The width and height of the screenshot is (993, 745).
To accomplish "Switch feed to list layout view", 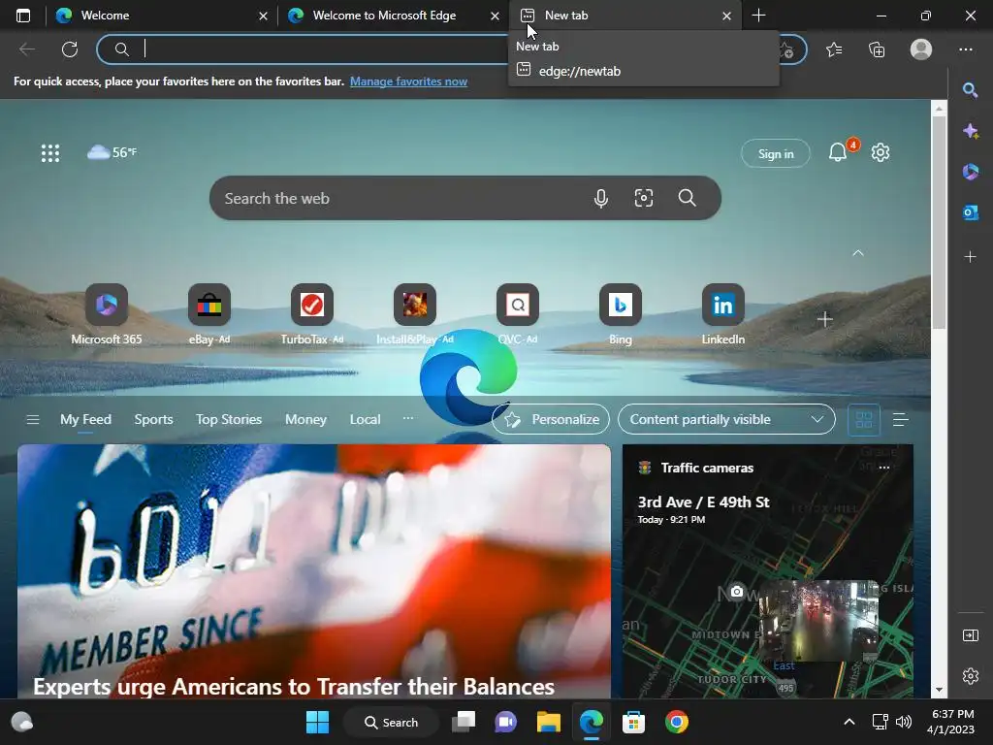I will click(900, 419).
